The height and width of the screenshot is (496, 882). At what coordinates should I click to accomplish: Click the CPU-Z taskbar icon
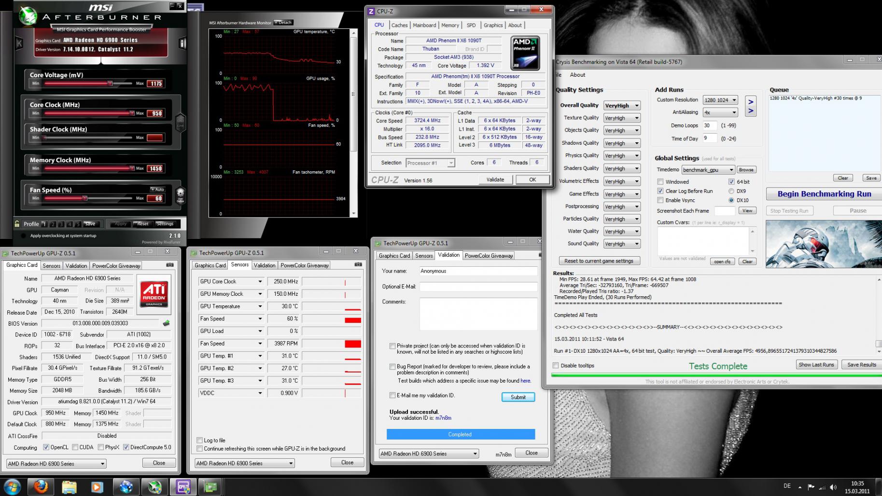pos(183,487)
